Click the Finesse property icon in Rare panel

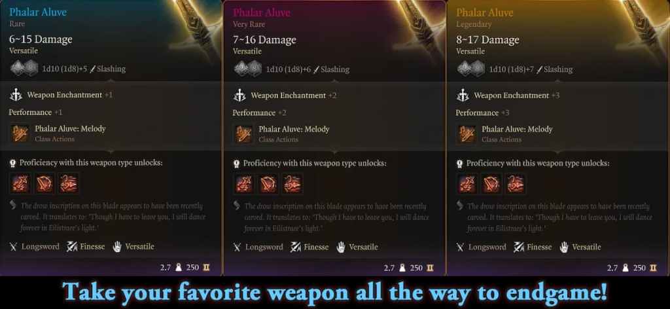pos(71,247)
